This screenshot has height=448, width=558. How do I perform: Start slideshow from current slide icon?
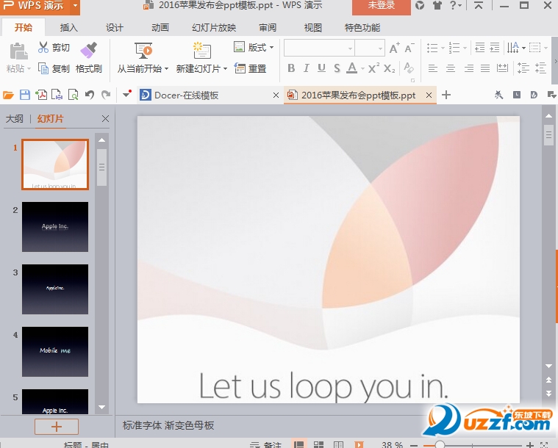(143, 51)
